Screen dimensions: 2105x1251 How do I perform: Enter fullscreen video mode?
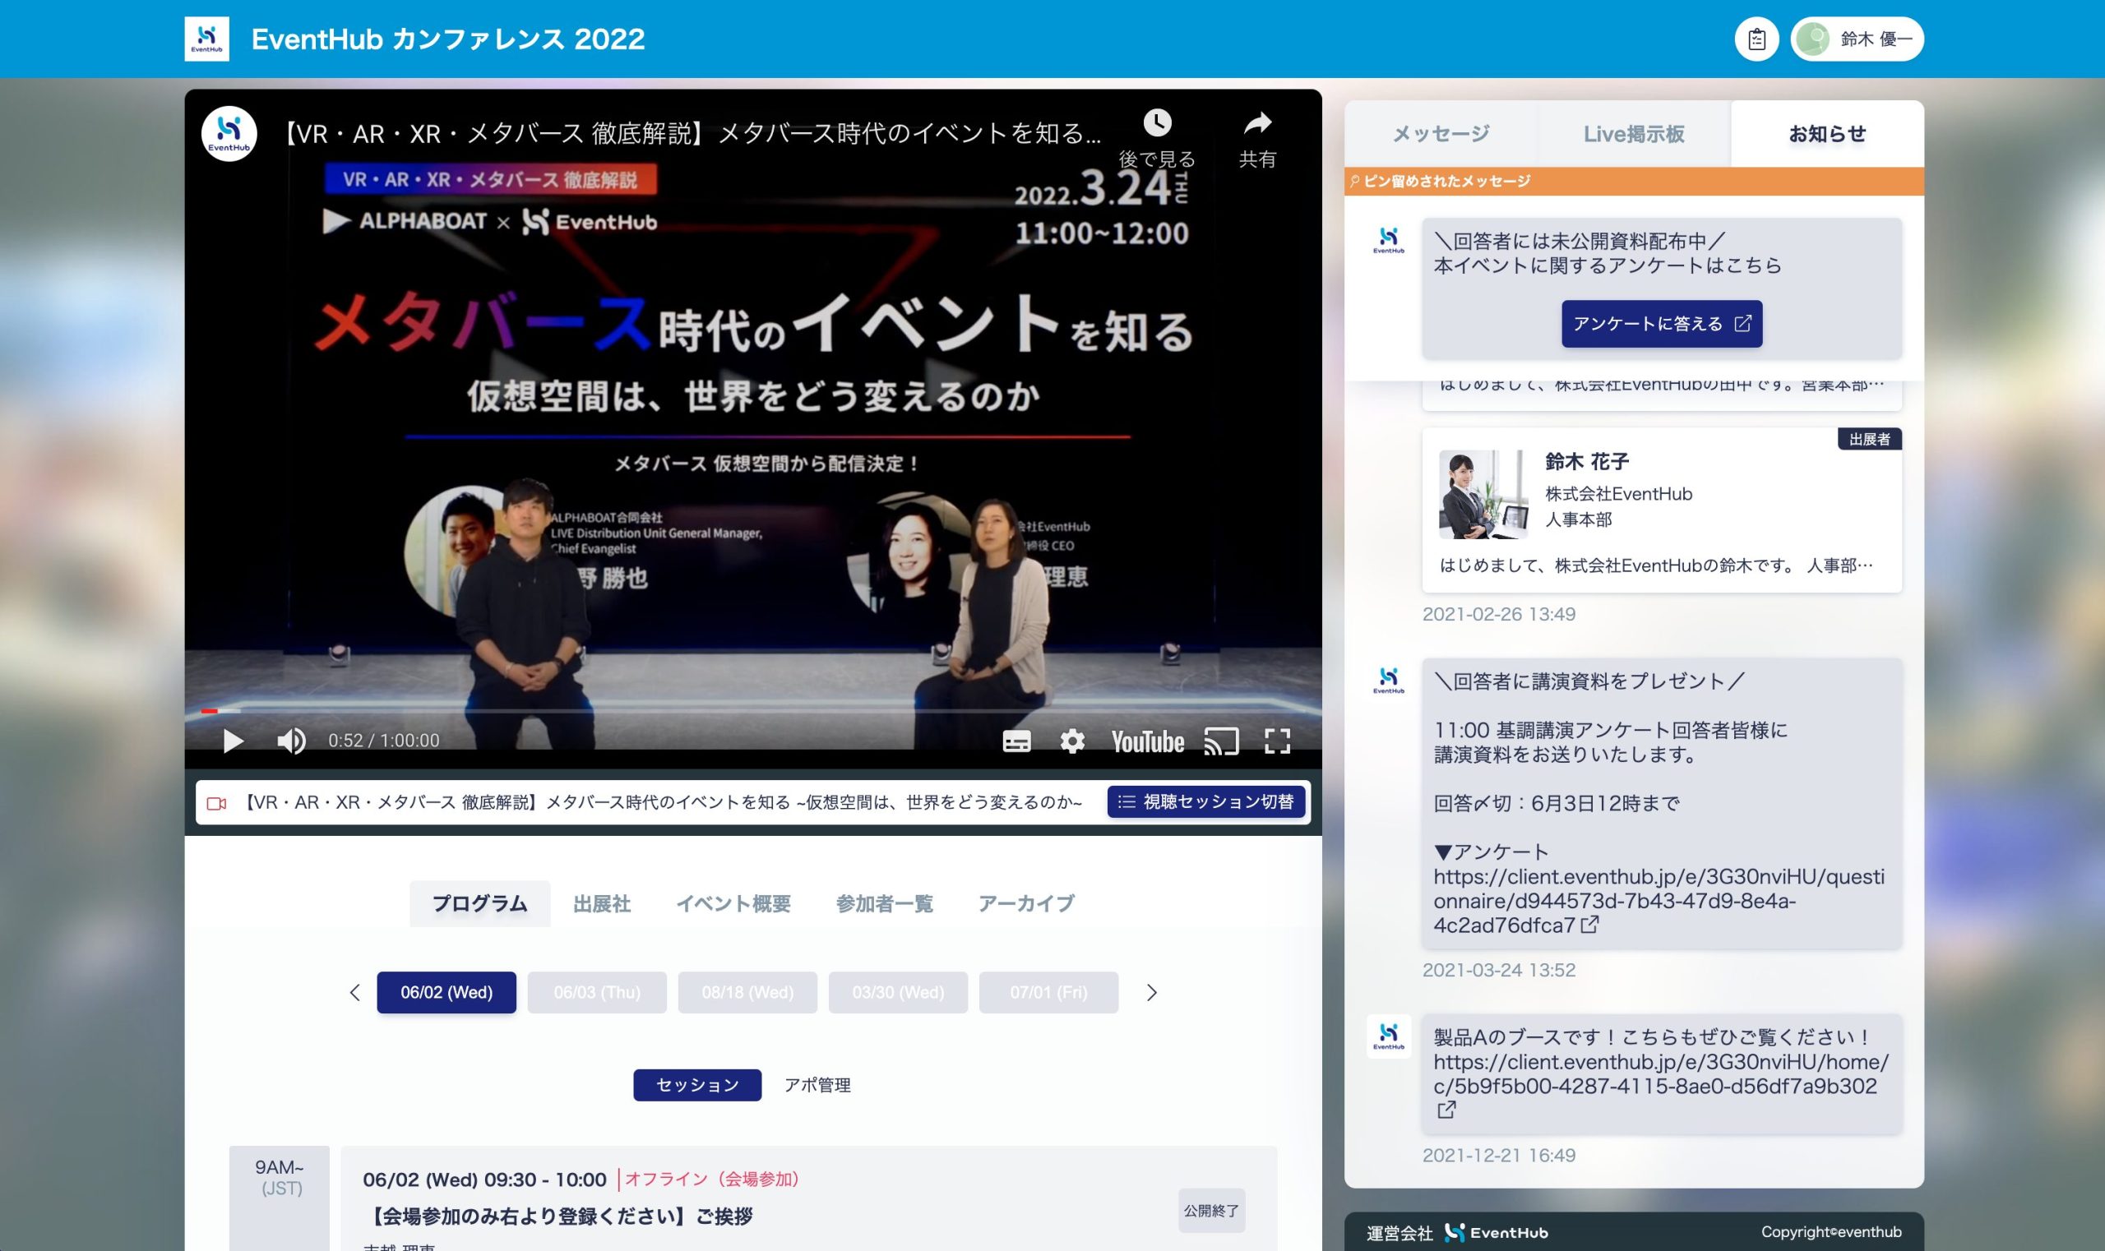click(x=1277, y=742)
